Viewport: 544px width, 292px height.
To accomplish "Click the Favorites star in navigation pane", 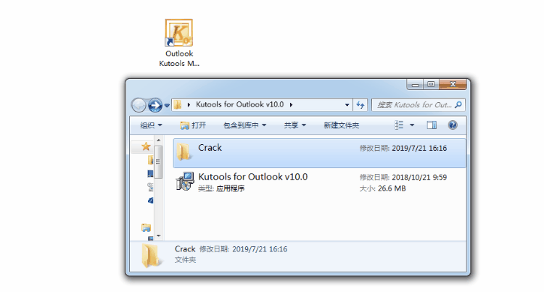I will 146,146.
